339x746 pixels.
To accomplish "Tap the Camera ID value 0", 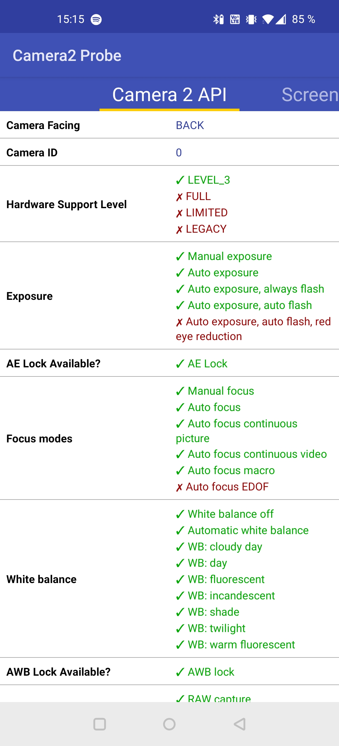I will click(179, 153).
